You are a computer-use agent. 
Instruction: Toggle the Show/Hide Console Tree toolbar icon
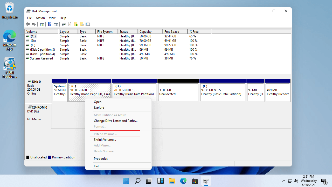pos(41,24)
